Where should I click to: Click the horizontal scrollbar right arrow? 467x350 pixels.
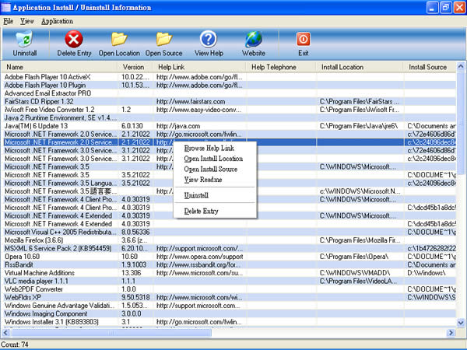click(451, 332)
